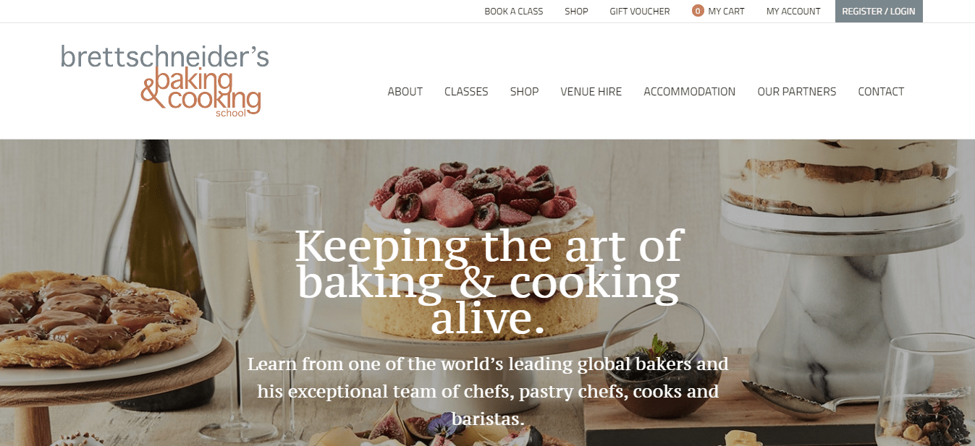This screenshot has height=446, width=975.
Task: Open MY ACCOUNT page
Action: click(793, 12)
